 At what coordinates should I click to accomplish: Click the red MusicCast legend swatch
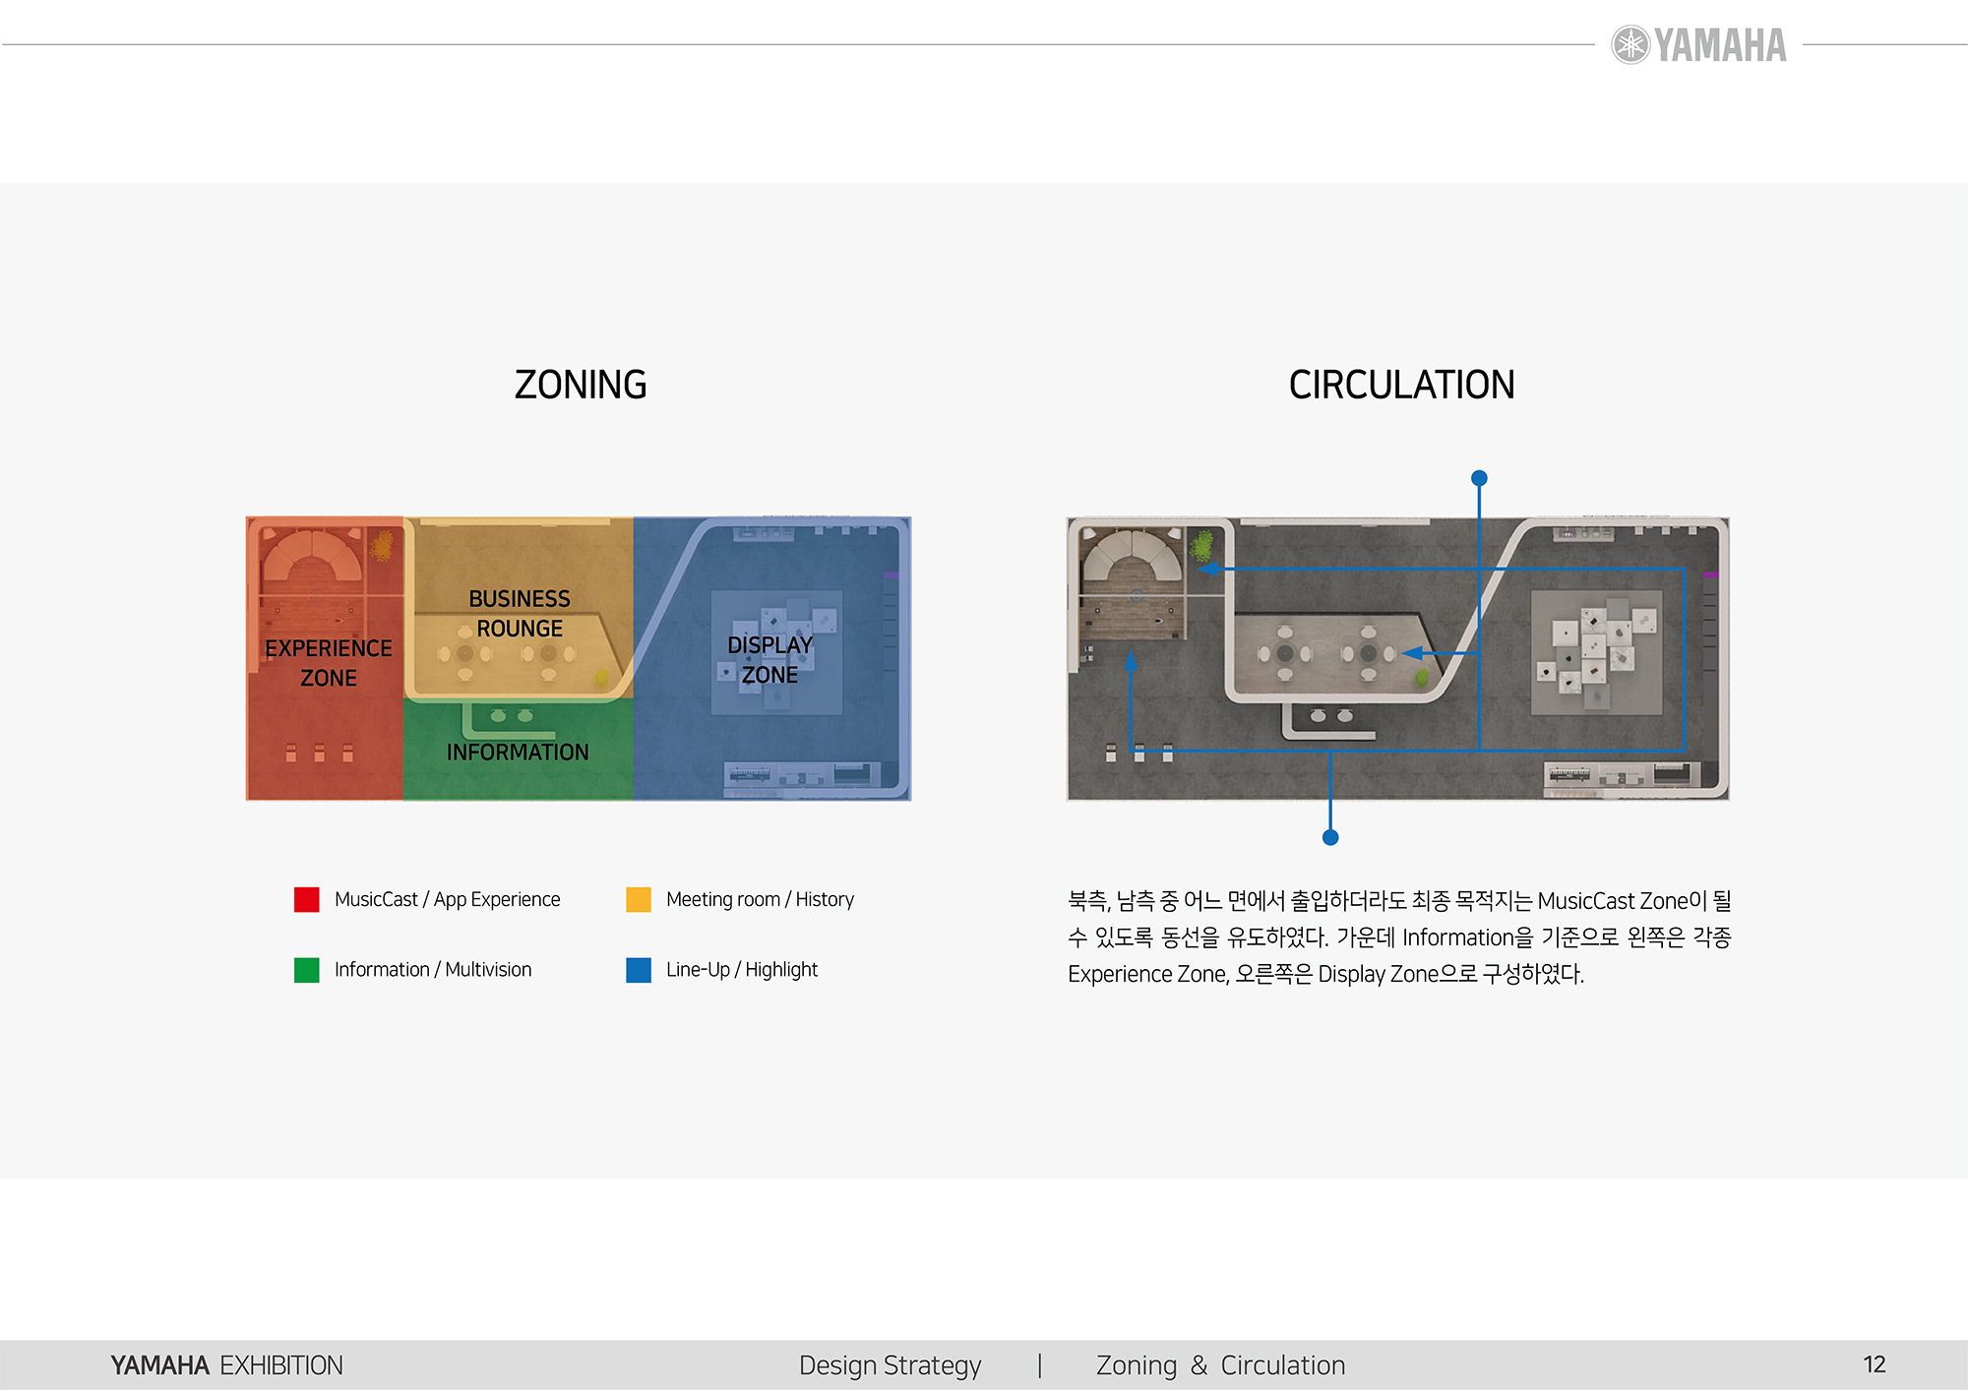(307, 900)
